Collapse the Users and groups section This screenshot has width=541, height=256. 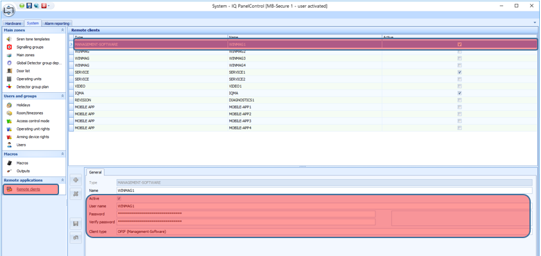(x=62, y=96)
